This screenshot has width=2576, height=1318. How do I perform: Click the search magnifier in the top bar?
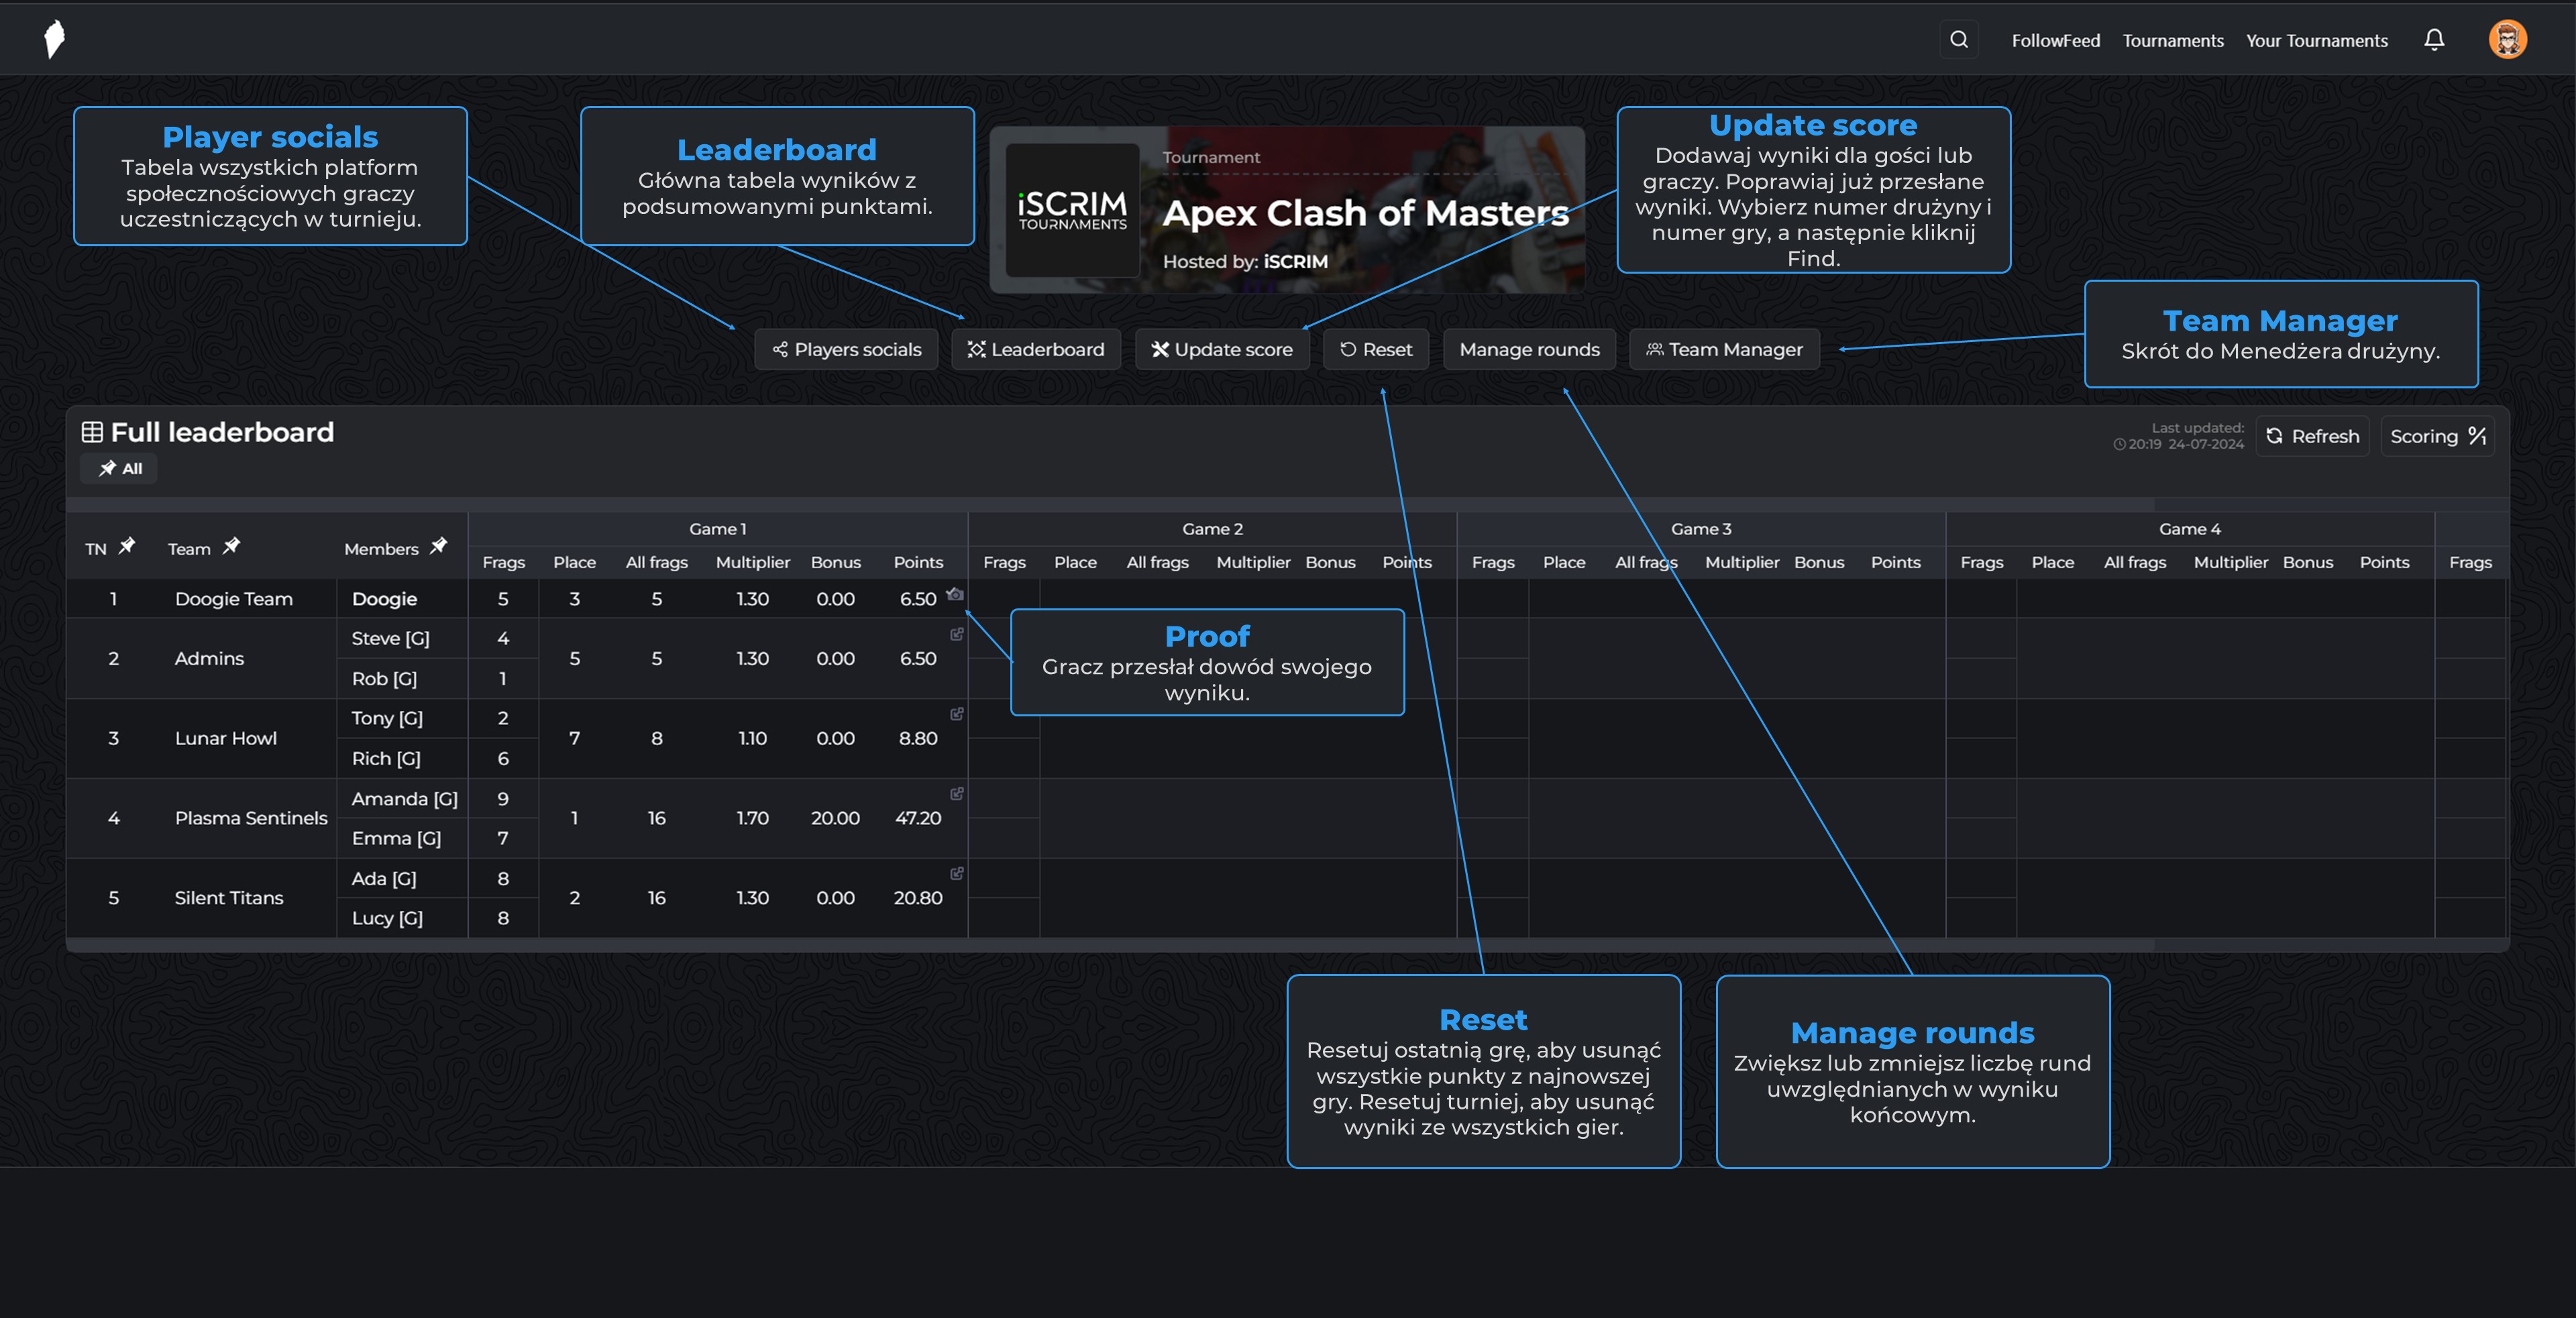(1959, 39)
